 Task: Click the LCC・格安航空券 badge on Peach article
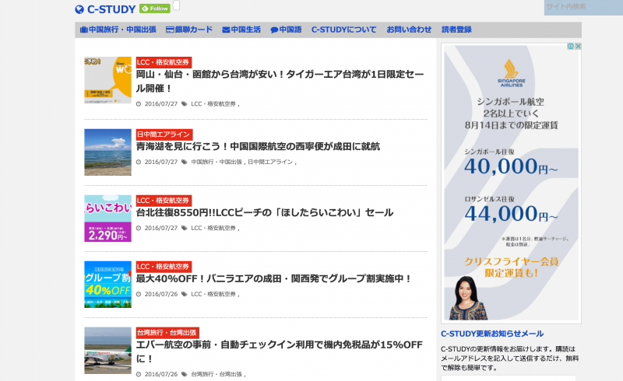tap(164, 201)
